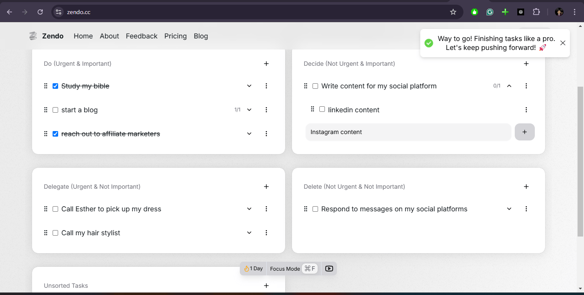584x295 pixels.
Task: Mark 'linkedin content' subtask as done
Action: coord(322,109)
